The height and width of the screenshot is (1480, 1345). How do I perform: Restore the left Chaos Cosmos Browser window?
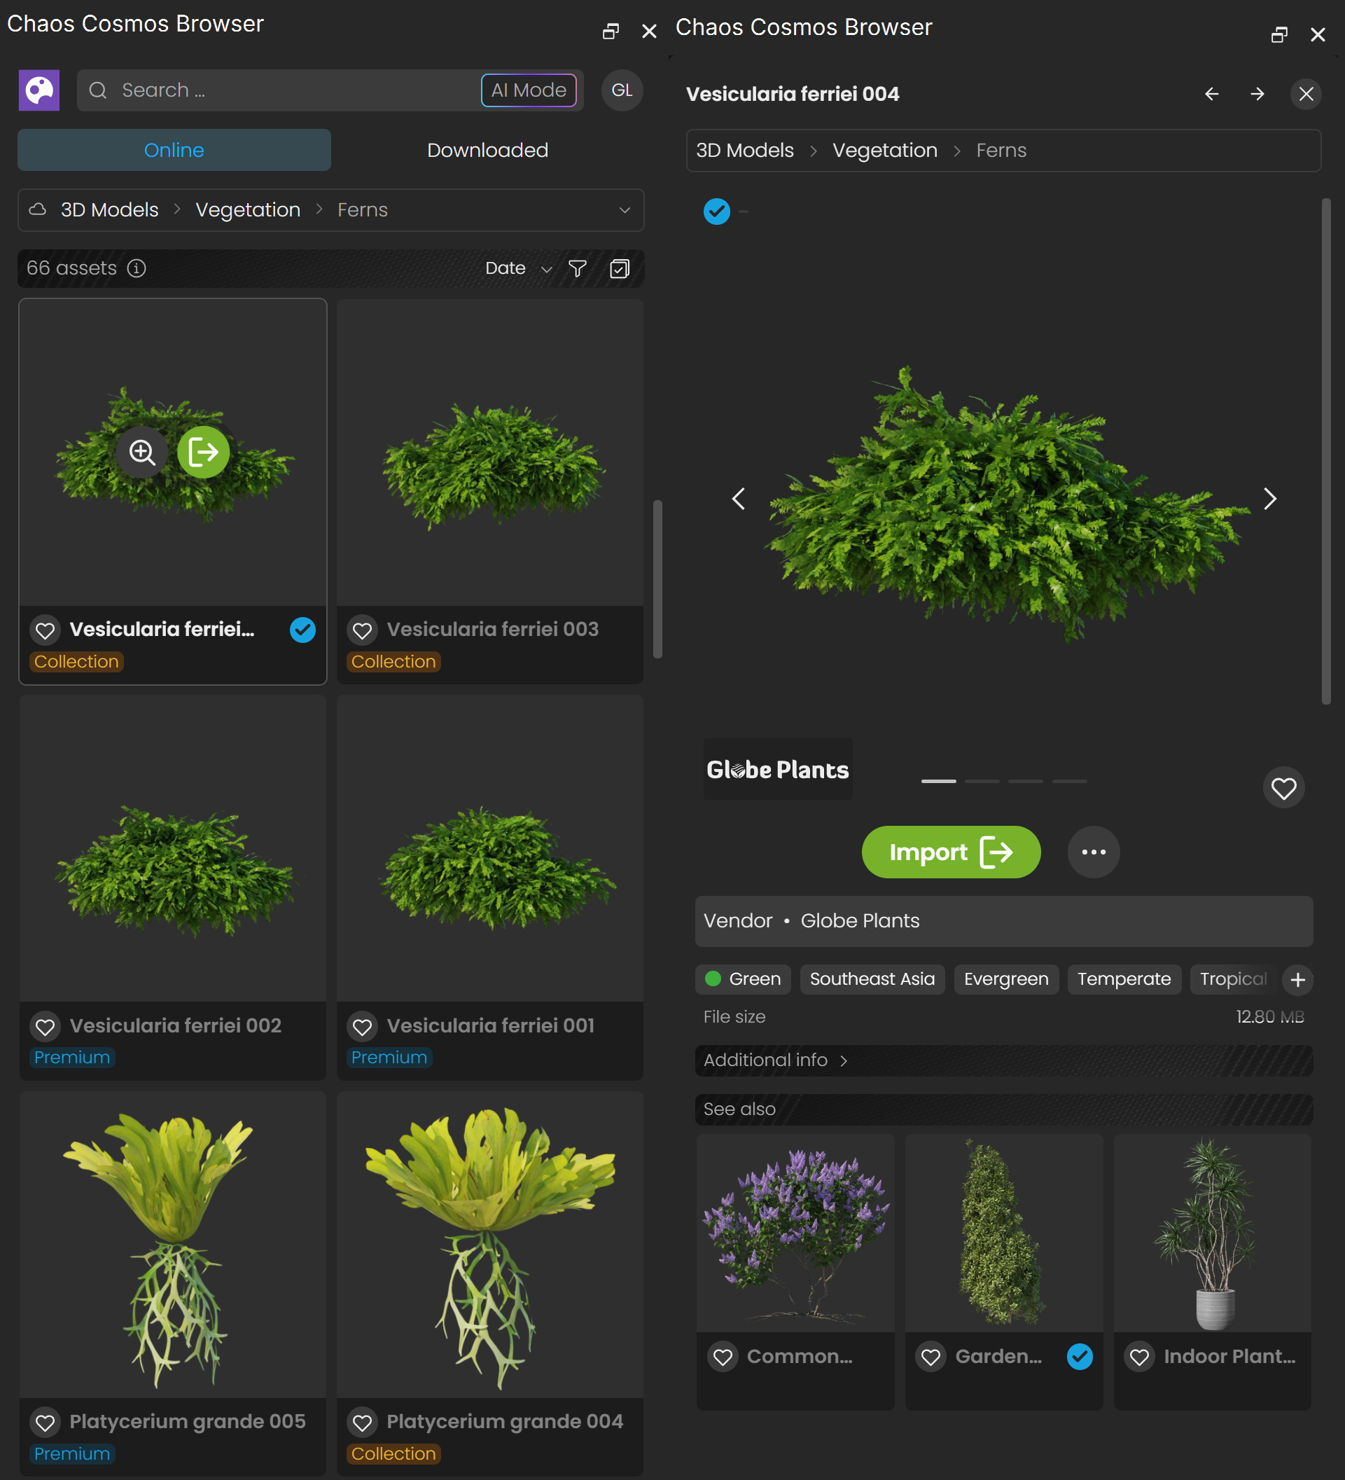[x=611, y=31]
